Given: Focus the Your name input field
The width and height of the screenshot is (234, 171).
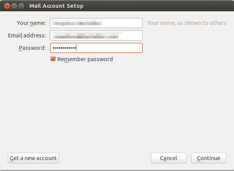Looking at the screenshot, I should (x=96, y=23).
